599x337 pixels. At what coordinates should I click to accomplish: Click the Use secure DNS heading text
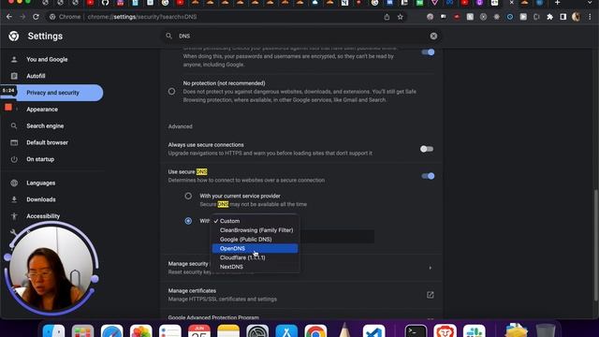click(187, 172)
